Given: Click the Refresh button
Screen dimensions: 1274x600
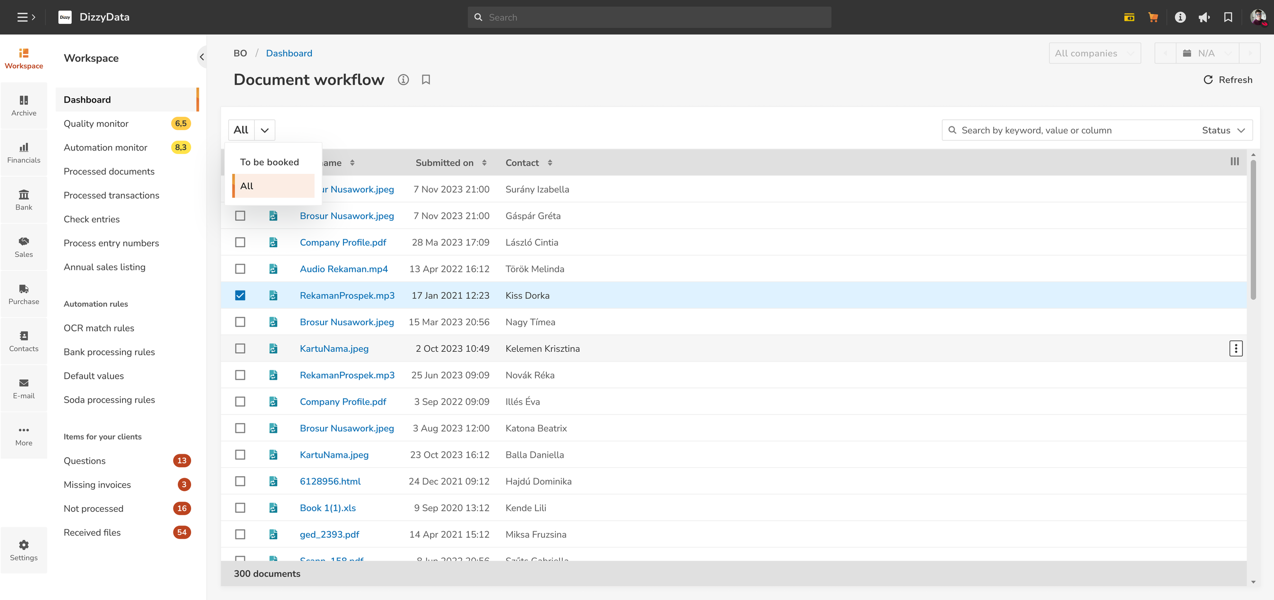Looking at the screenshot, I should [x=1228, y=80].
